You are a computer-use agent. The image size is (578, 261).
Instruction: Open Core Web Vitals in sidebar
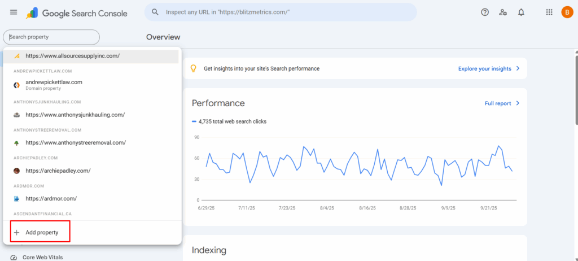42,257
